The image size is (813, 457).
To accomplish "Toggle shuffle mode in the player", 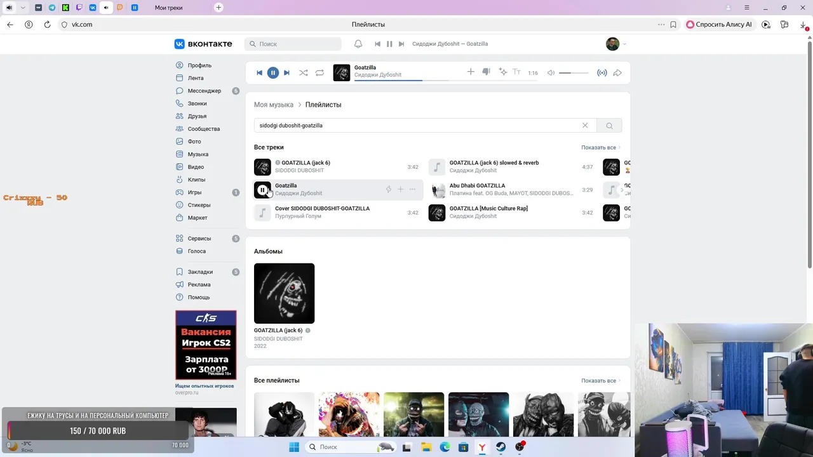I will tap(304, 73).
